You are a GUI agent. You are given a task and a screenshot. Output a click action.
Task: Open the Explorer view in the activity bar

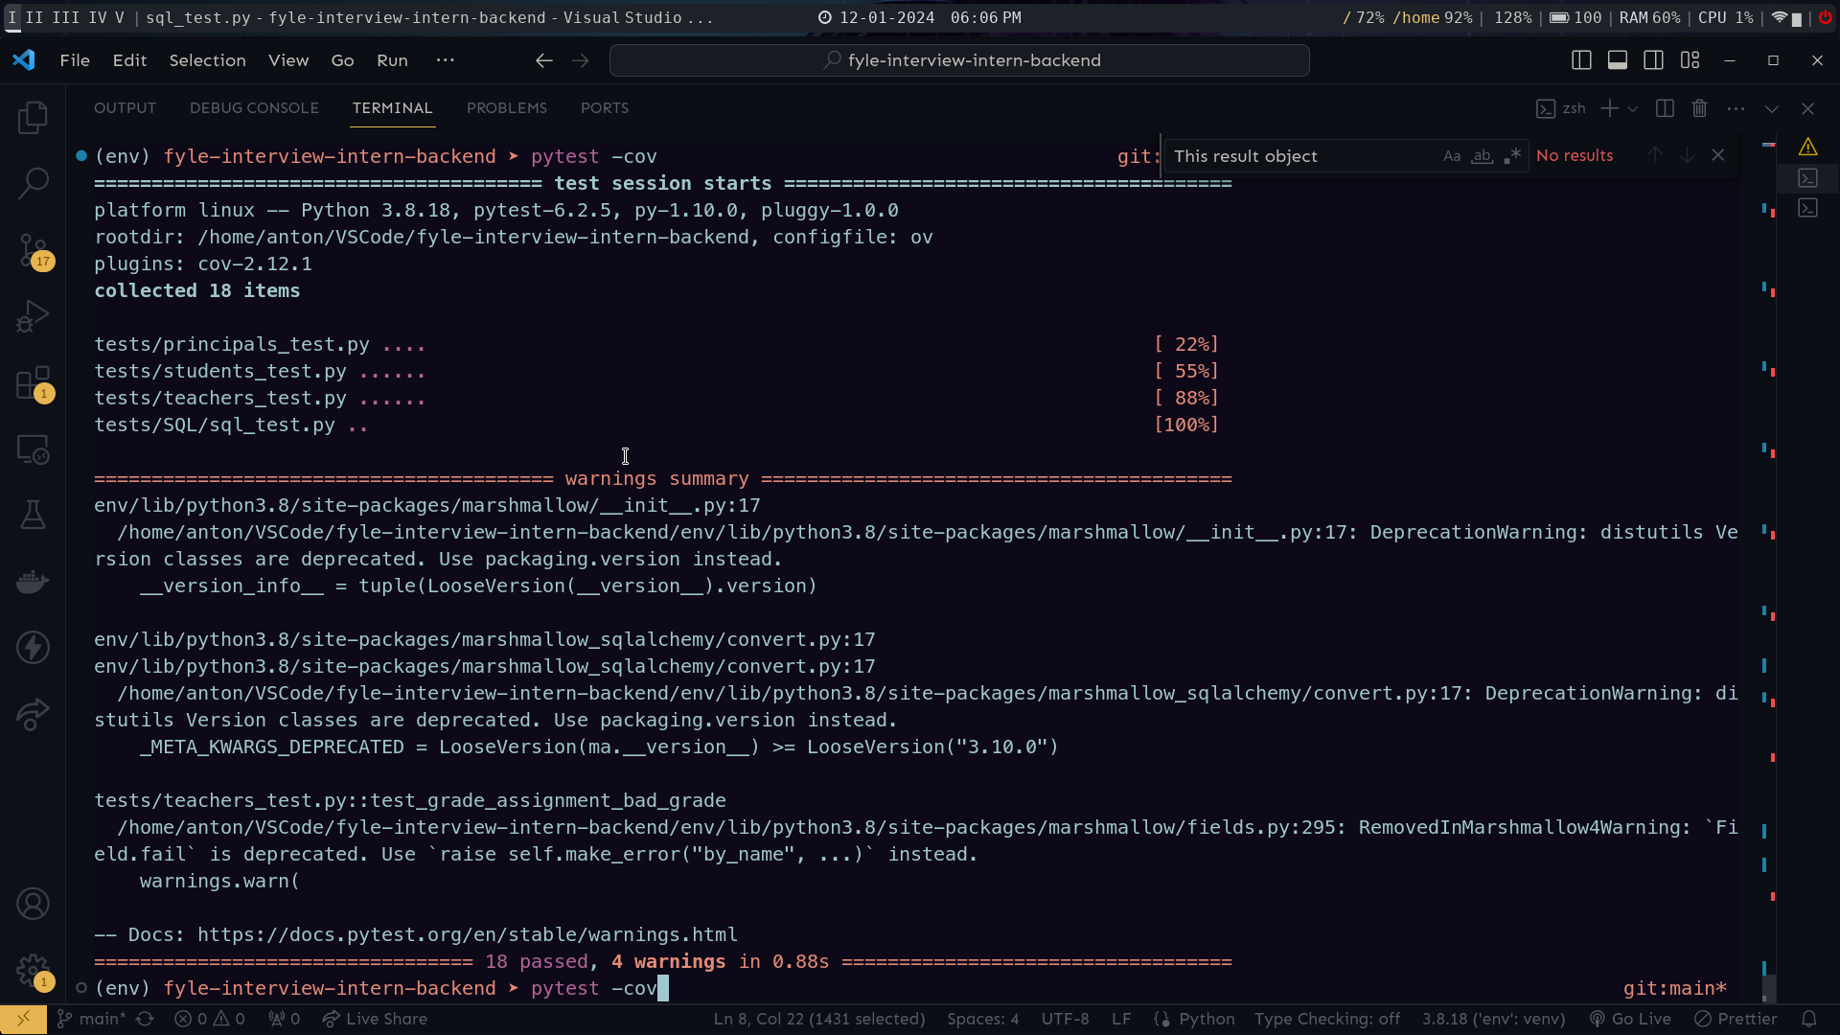coord(33,118)
